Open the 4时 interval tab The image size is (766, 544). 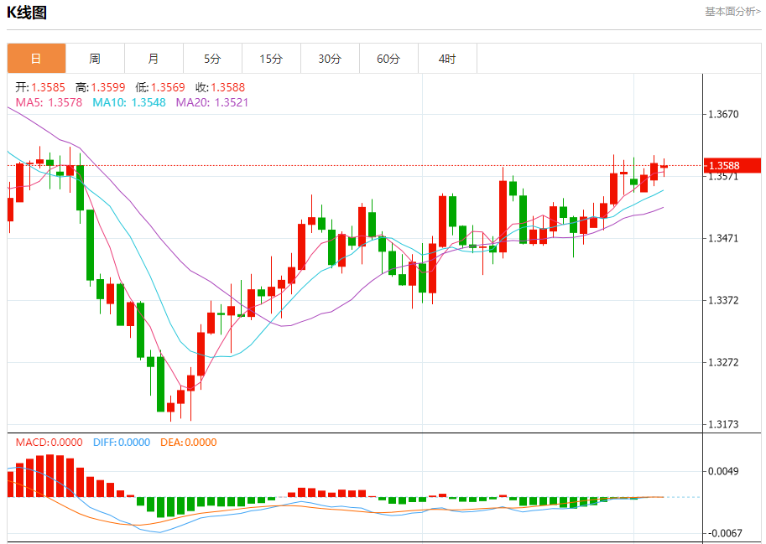coord(447,59)
